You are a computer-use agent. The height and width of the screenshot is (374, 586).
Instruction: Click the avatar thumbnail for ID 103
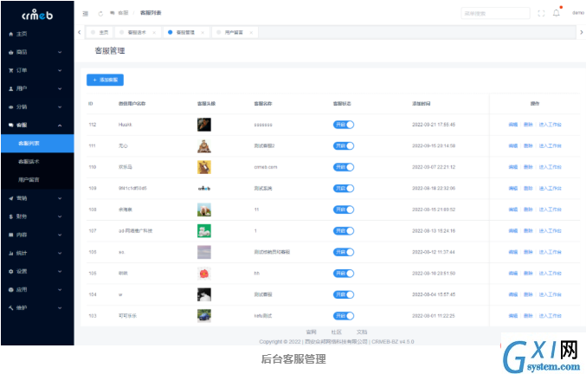[204, 316]
